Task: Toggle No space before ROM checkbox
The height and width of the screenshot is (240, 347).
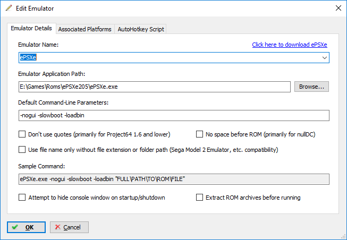Action: (199, 134)
